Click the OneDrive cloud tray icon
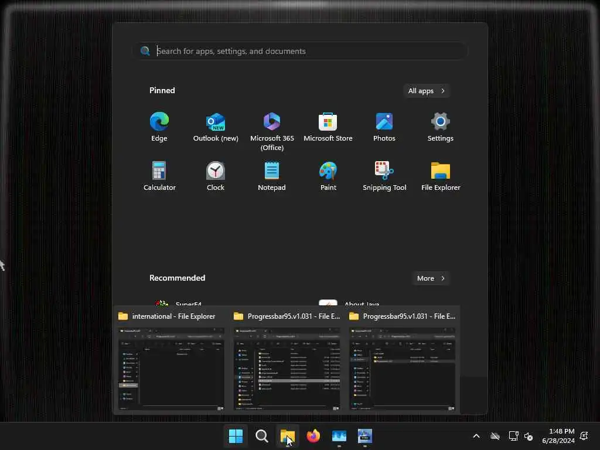 [x=495, y=436]
